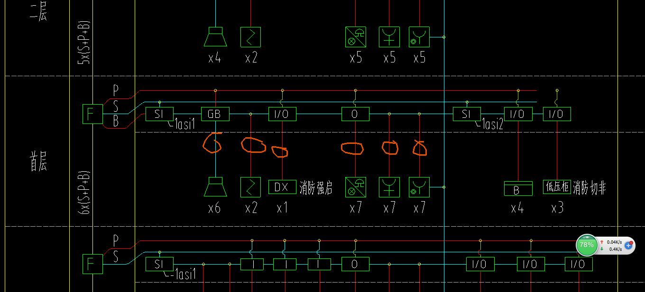Select the x4 quantity under the 二层 speaker
This screenshot has width=645, height=292.
pos(214,58)
